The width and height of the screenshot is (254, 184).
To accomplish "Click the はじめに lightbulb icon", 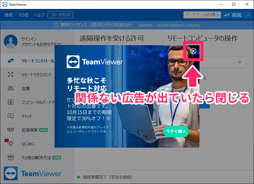I will click(x=11, y=144).
